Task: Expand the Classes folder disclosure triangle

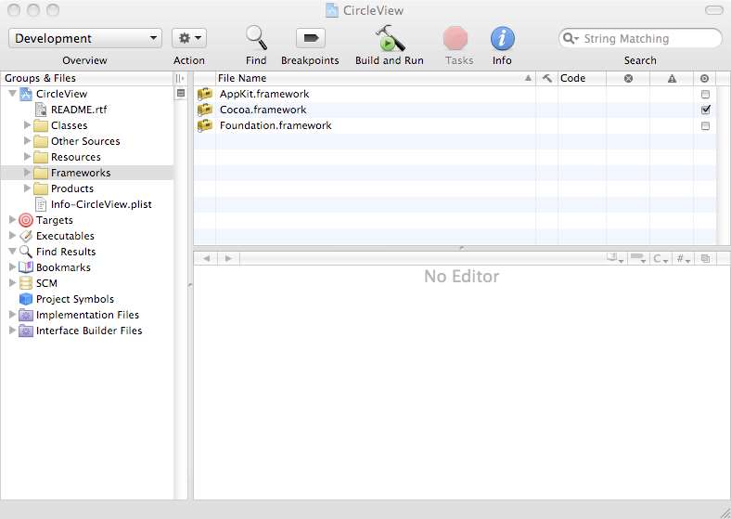Action: (28, 125)
